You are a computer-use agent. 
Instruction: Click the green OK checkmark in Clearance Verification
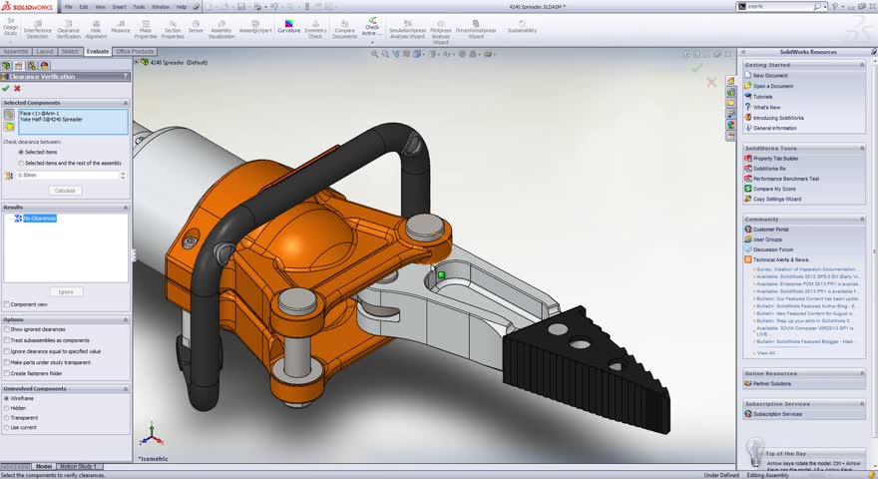tap(6, 89)
